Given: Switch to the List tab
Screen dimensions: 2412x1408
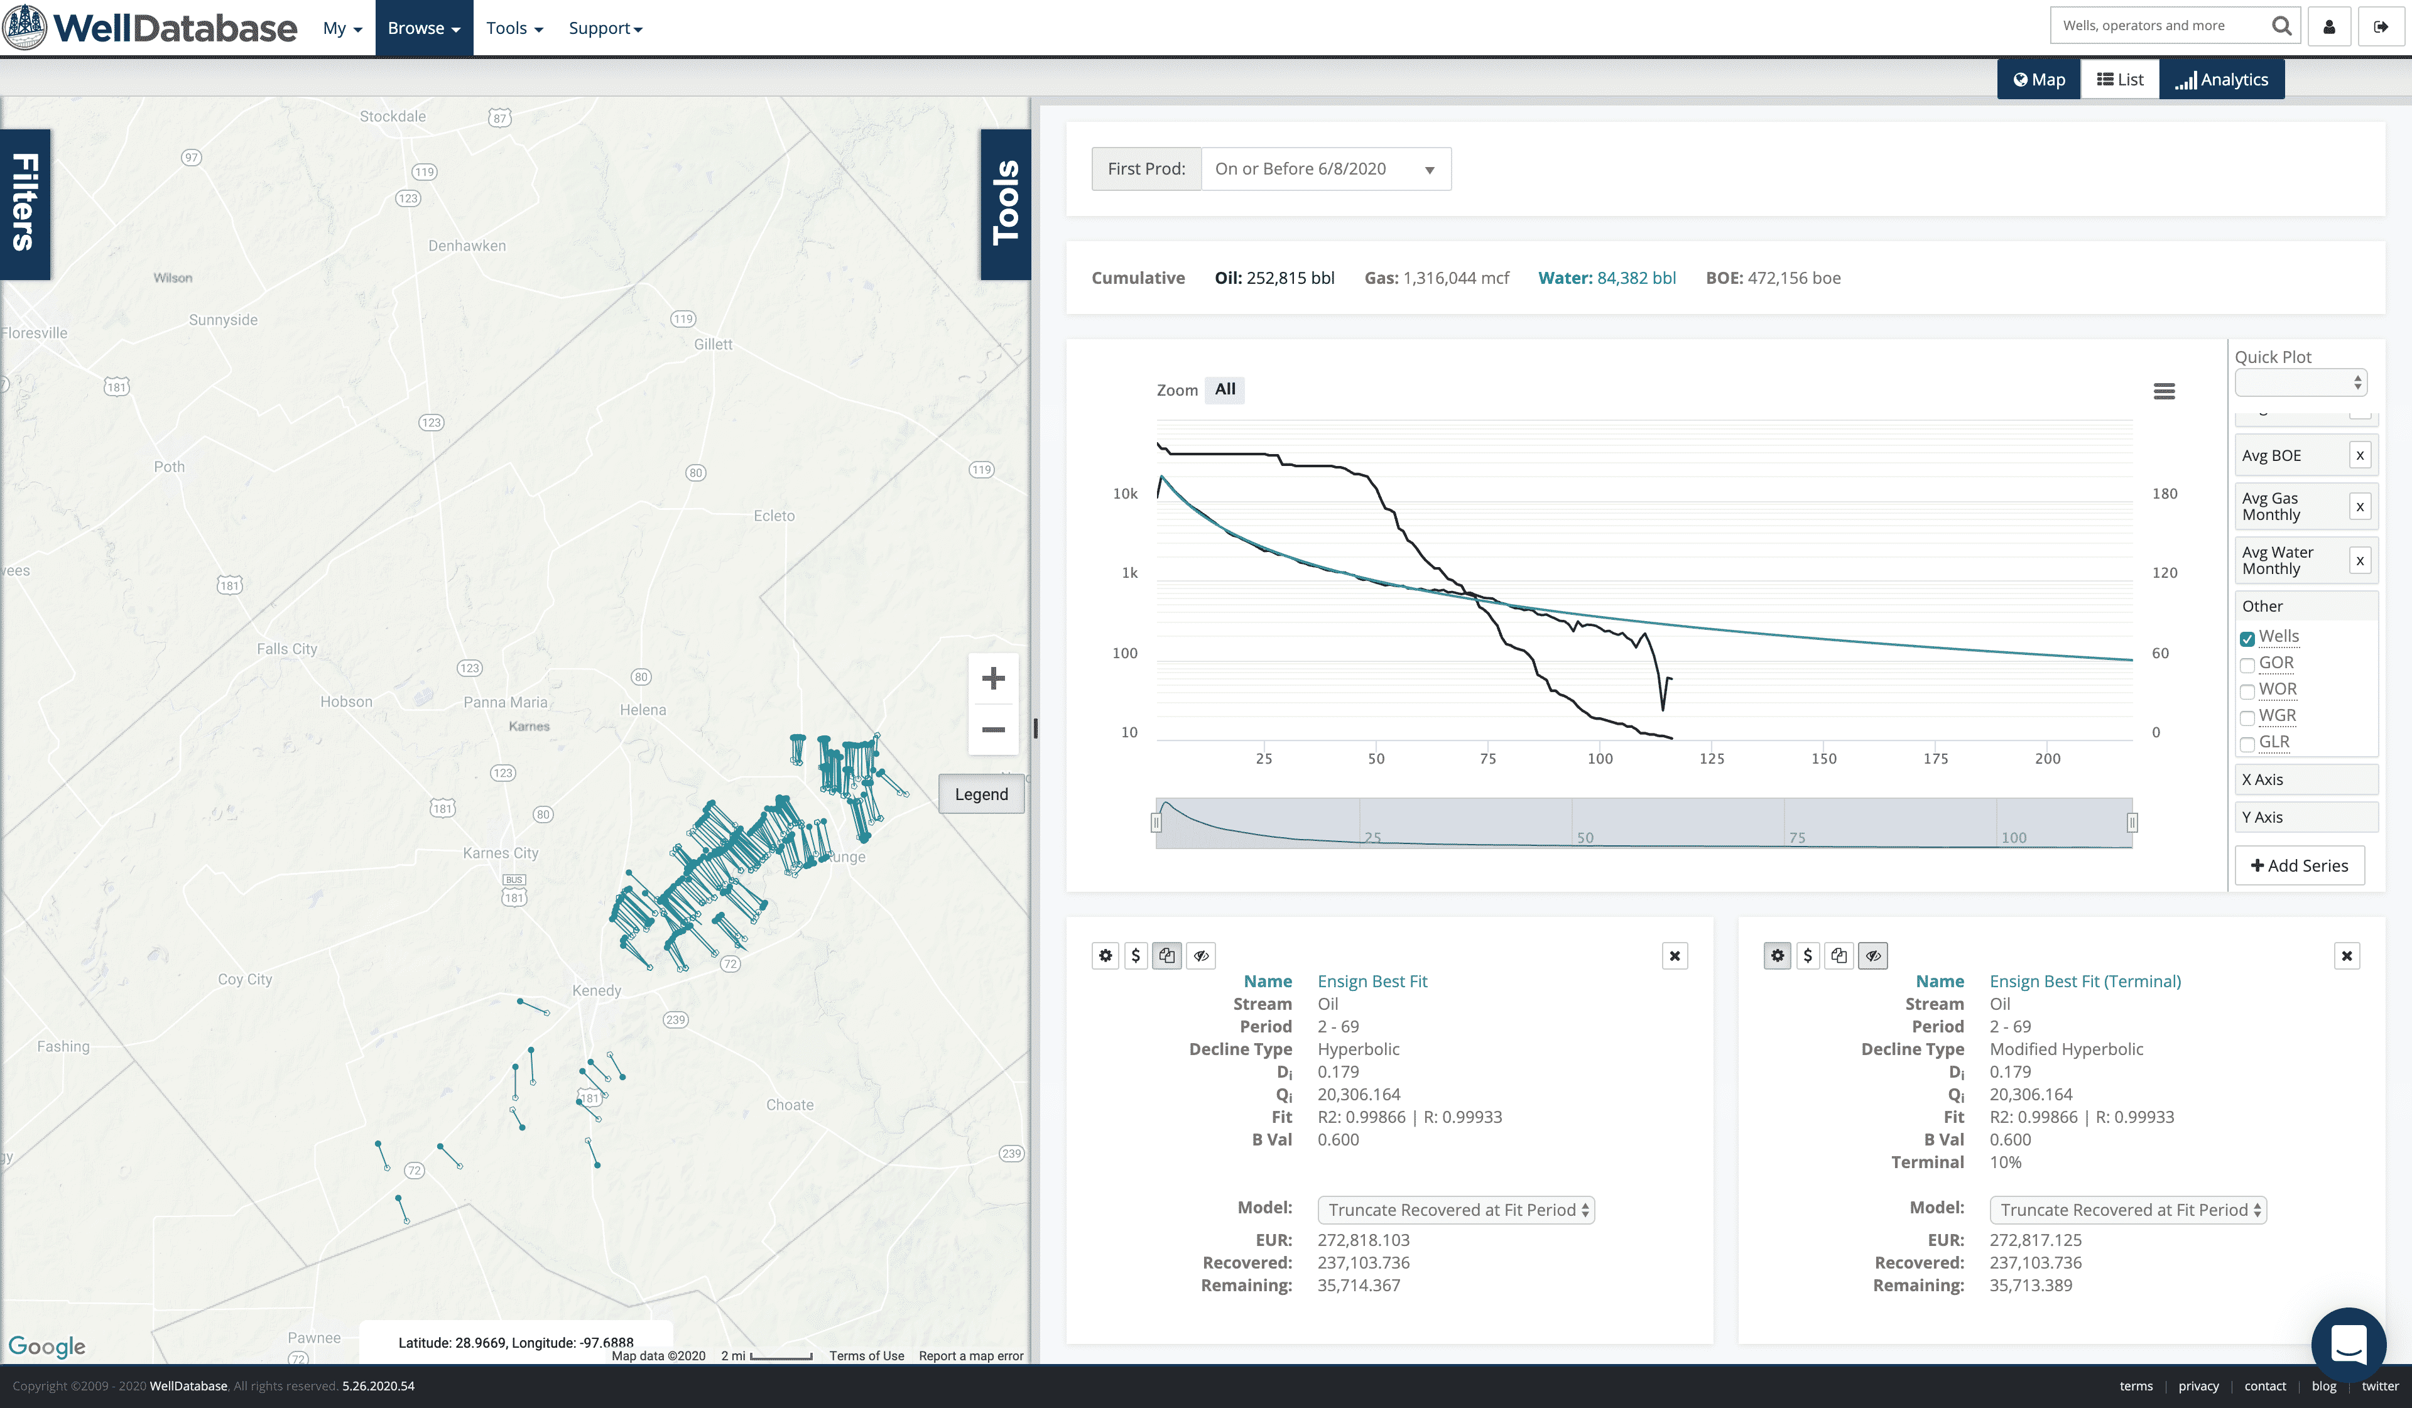Looking at the screenshot, I should point(2120,80).
